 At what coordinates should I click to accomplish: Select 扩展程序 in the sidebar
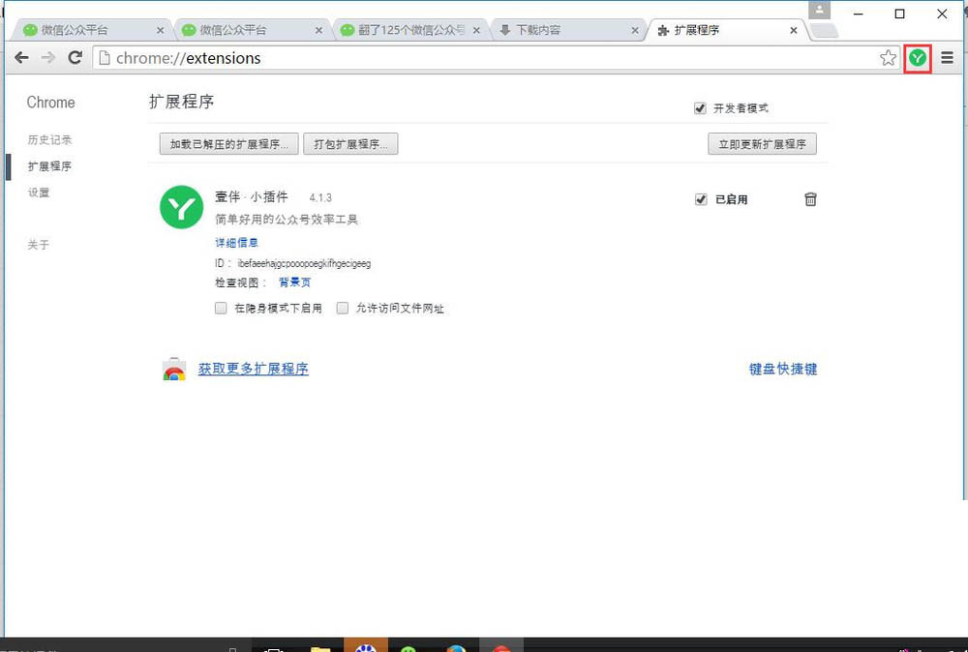pyautogui.click(x=49, y=166)
